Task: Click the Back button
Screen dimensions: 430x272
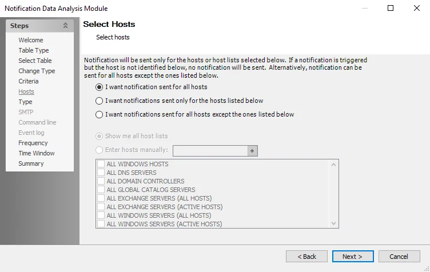Action: pos(306,257)
